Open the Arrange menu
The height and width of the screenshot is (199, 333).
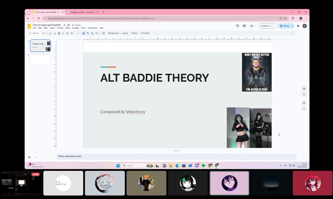coord(75,28)
